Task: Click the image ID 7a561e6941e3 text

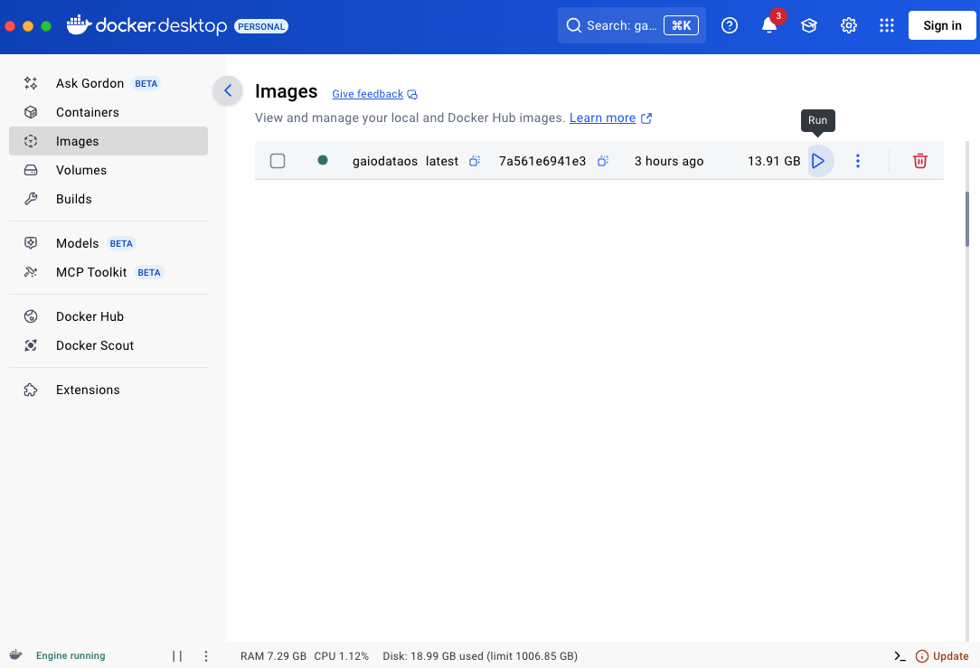Action: pos(542,161)
